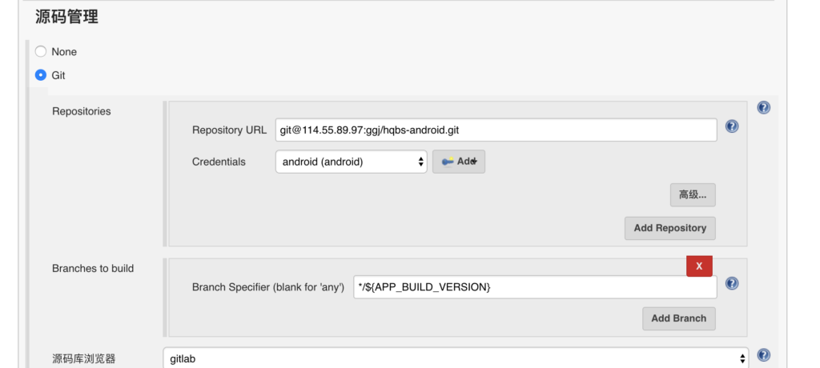Focus the Repository URL text field

pos(496,130)
